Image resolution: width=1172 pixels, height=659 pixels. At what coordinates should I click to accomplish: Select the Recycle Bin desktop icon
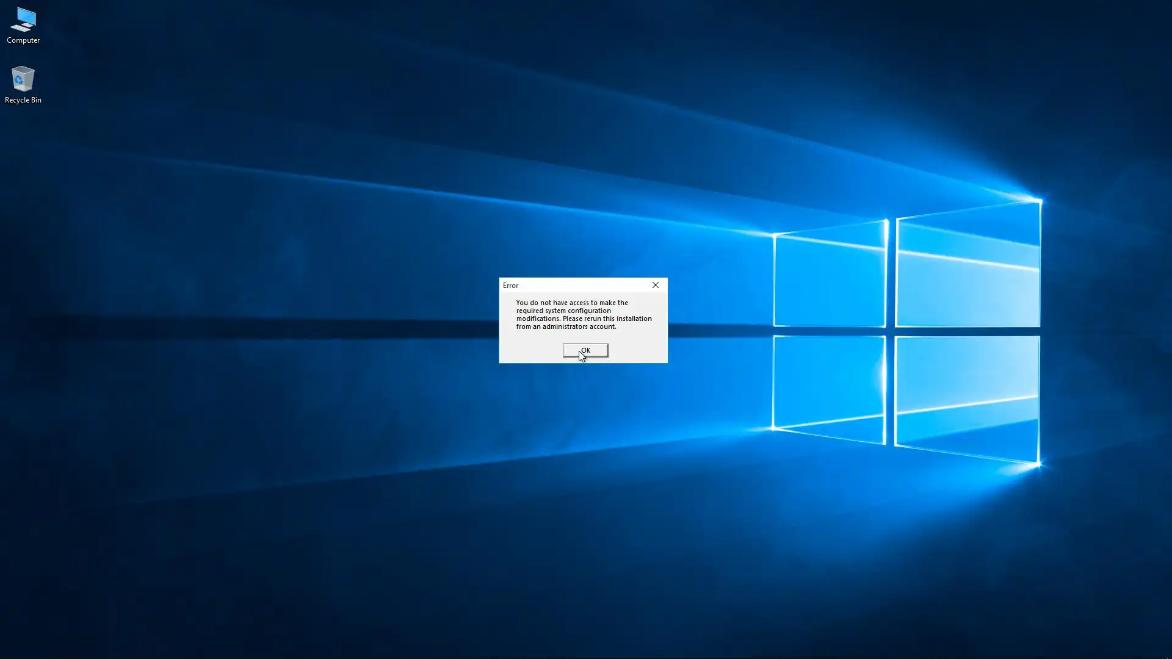(23, 79)
